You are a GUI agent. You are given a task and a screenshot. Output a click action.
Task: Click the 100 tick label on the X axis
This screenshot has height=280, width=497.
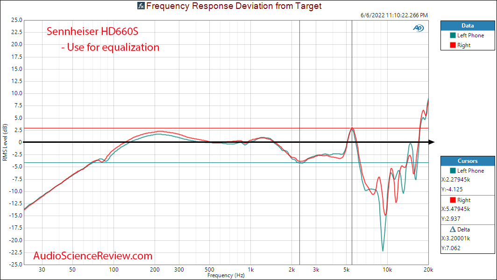pyautogui.click(x=114, y=270)
